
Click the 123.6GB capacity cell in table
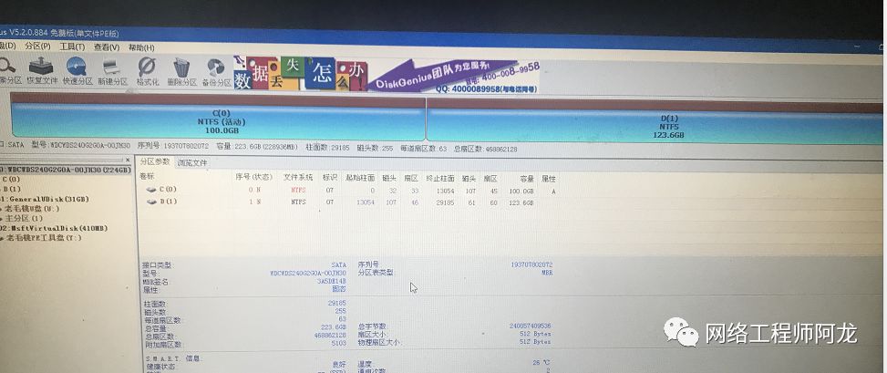[x=521, y=203]
